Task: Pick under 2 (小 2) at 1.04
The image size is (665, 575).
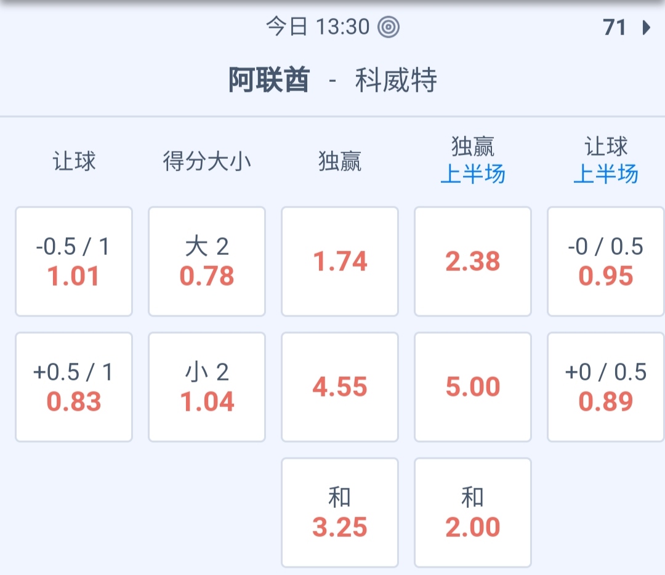Action: point(207,387)
